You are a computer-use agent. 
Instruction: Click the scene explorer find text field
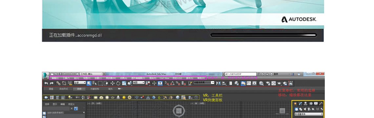pos(56,109)
